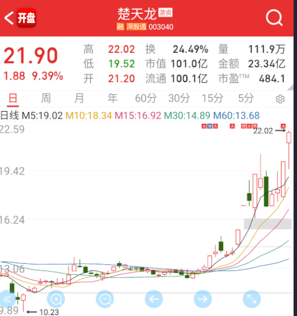This screenshot has width=297, height=316.
Task: Tap the change percent 9.39%
Action: [48, 76]
